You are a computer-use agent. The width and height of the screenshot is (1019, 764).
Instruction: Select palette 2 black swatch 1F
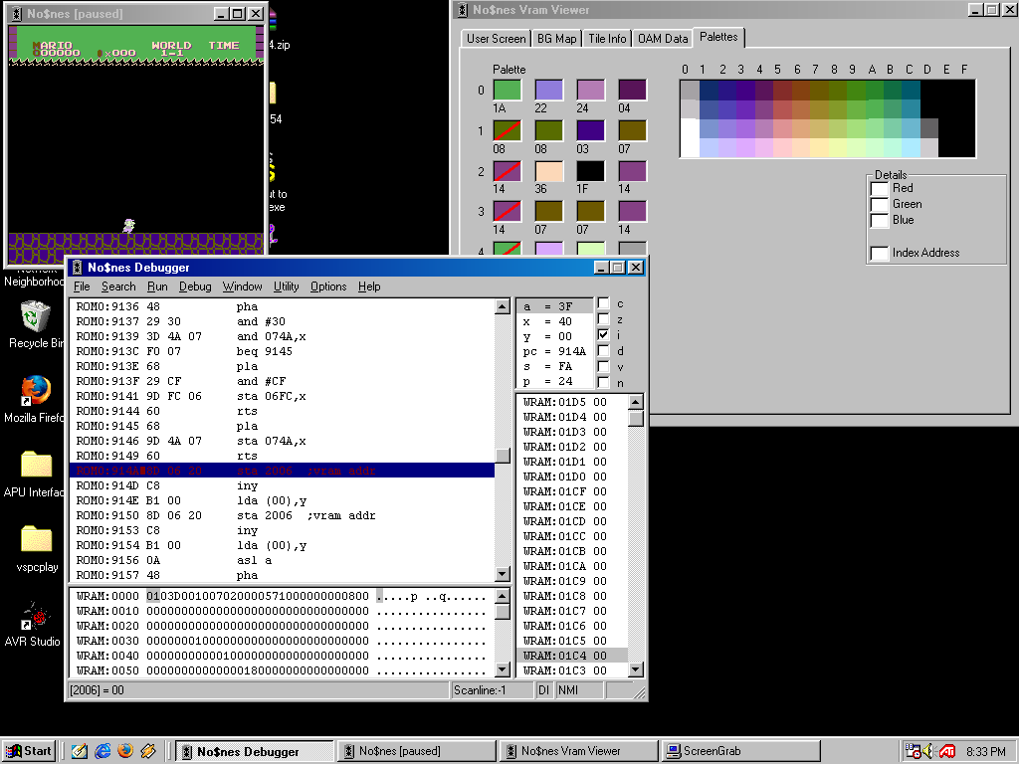(x=591, y=171)
